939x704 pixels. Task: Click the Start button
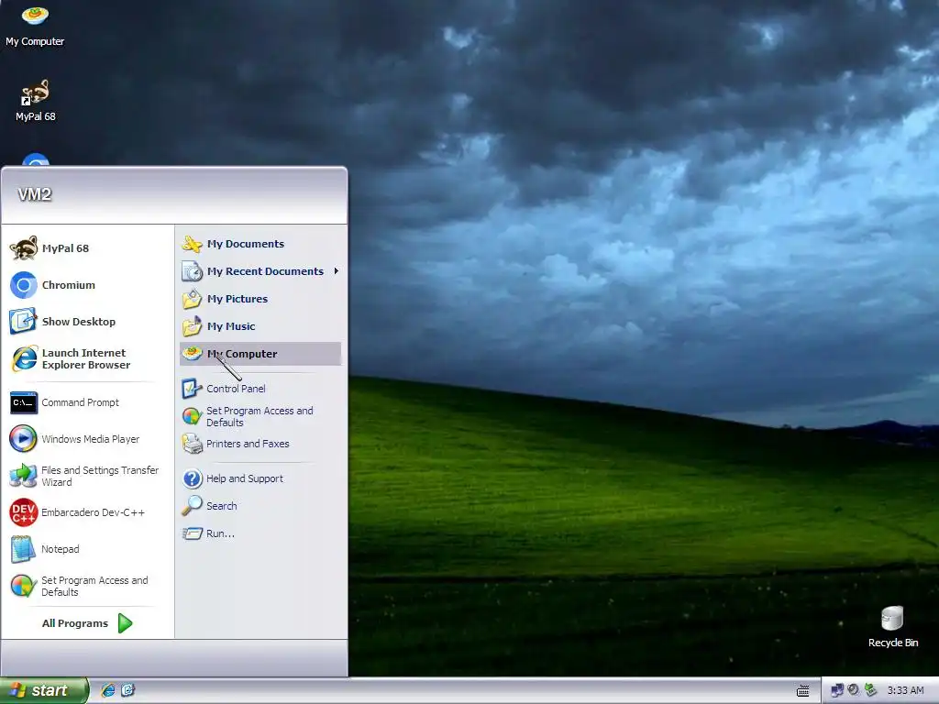tap(44, 691)
